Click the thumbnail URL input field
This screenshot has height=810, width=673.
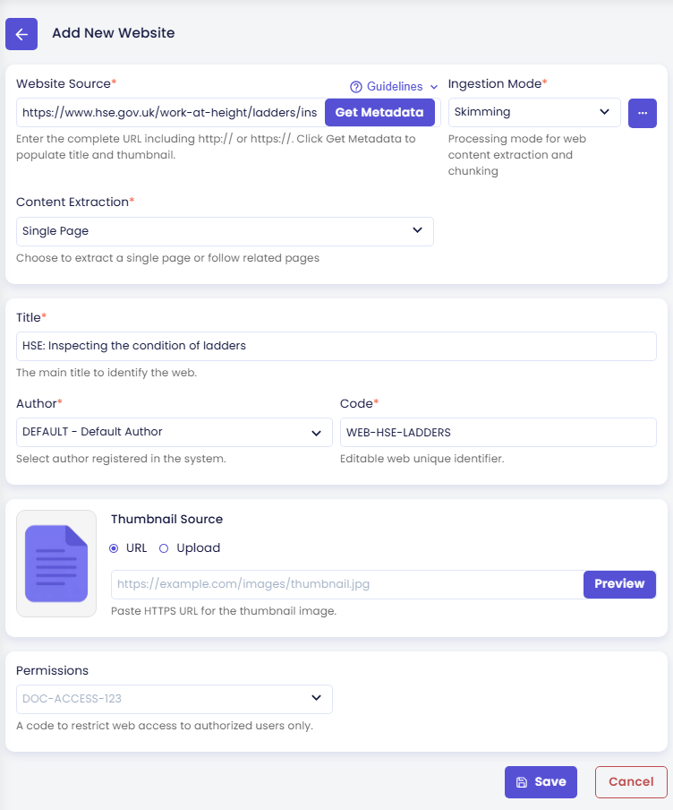(347, 584)
